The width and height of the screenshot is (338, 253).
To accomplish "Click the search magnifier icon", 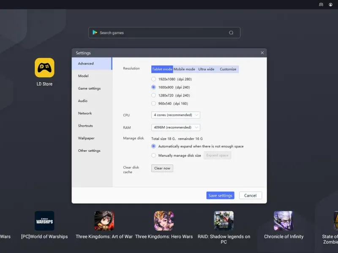I will click(231, 33).
